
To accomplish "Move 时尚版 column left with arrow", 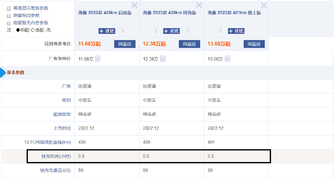I will 156,31.
